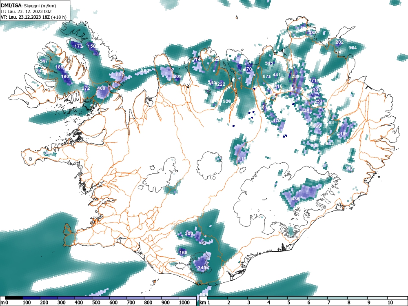Click the visibility value '557' on the map

click(120, 75)
